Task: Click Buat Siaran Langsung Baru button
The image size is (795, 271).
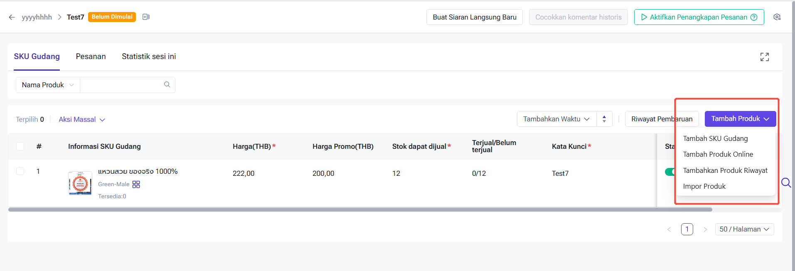Action: 475,17
